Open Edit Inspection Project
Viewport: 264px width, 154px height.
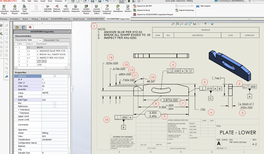(x=15, y=9)
